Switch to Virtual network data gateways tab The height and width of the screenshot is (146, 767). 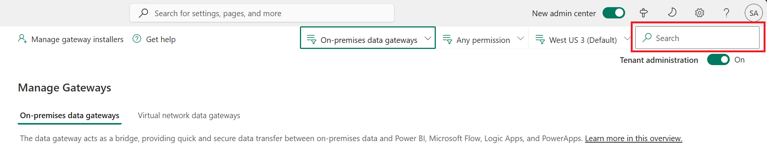(x=189, y=116)
